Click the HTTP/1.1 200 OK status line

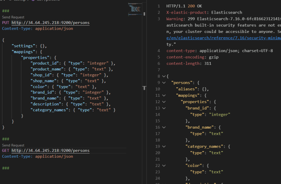(184, 6)
